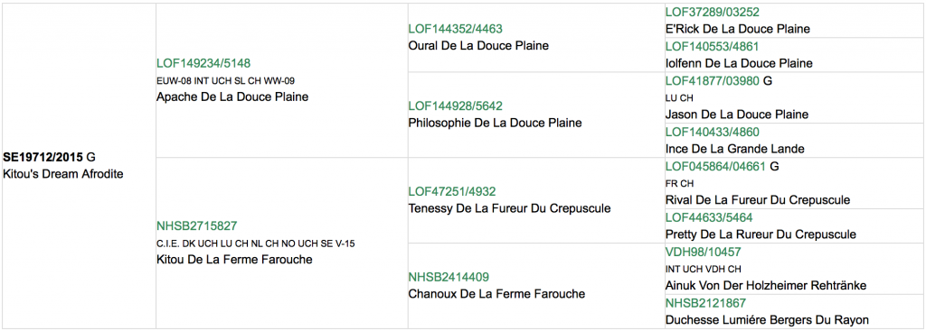
Task: Click Kitou De La Ferme Farouche name
Action: click(234, 259)
